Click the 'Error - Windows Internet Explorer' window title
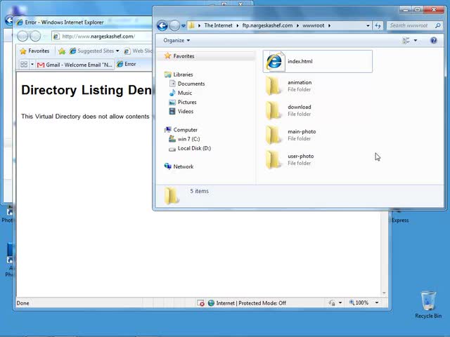 (64, 22)
